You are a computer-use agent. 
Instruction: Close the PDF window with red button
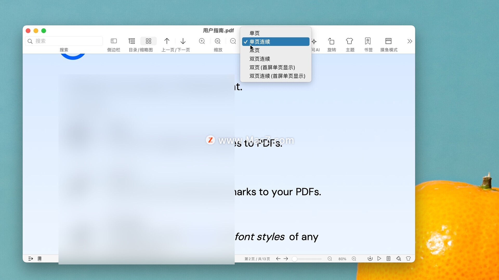click(x=28, y=31)
